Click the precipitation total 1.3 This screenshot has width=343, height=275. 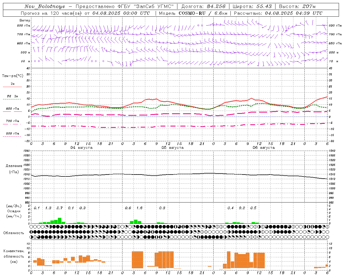click(48, 208)
